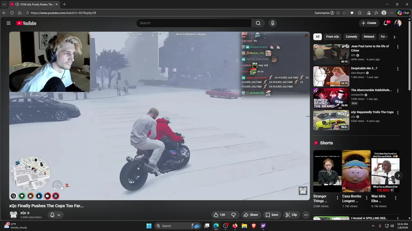Open YouTube notifications bell
Screen dimensions: 412x231
pos(386,23)
